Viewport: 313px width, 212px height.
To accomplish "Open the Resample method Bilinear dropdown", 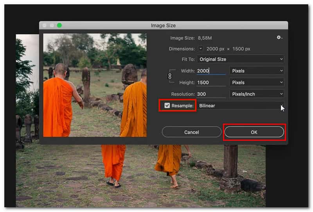I will point(241,106).
